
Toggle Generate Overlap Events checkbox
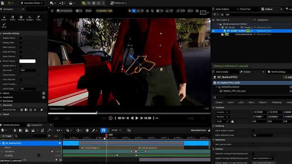(253, 154)
